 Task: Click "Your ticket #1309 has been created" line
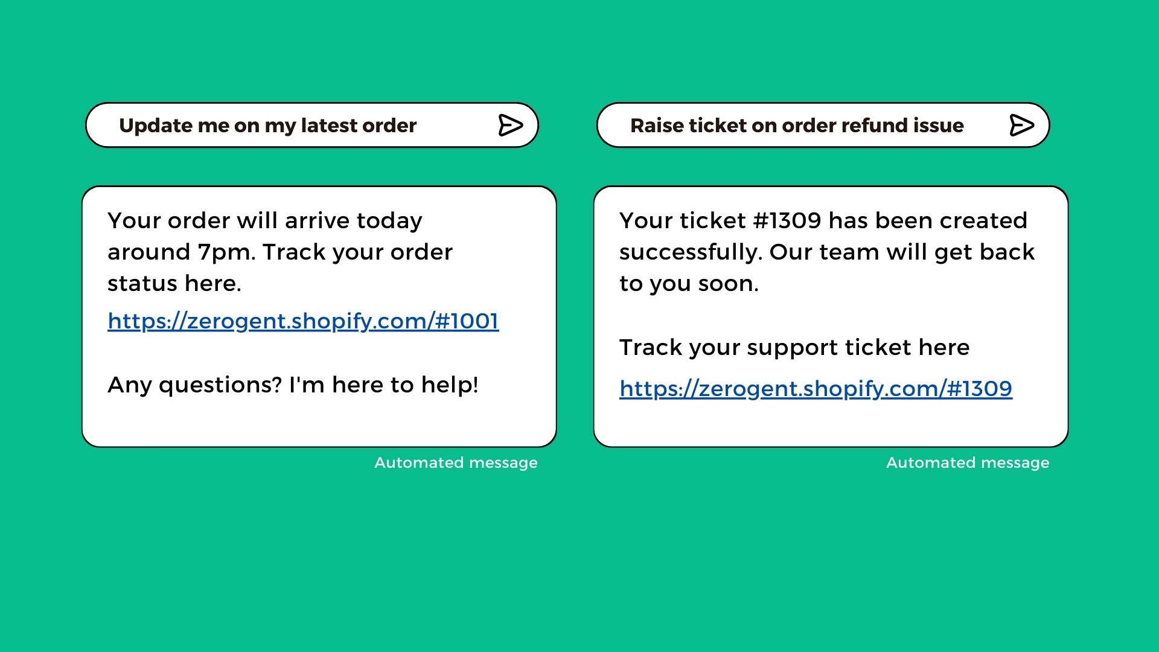click(x=823, y=221)
